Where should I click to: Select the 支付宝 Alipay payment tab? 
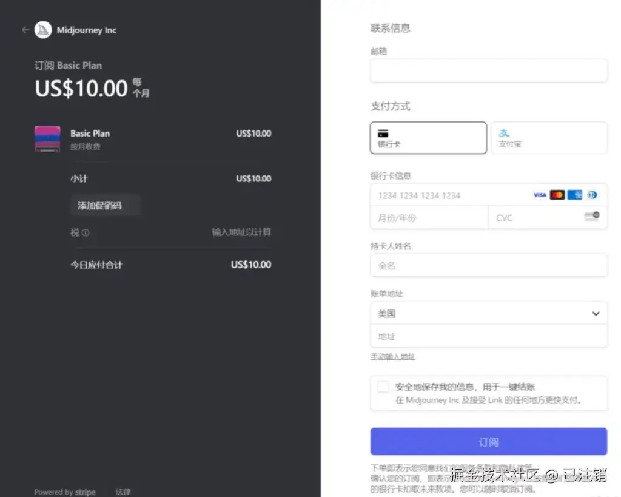(549, 138)
